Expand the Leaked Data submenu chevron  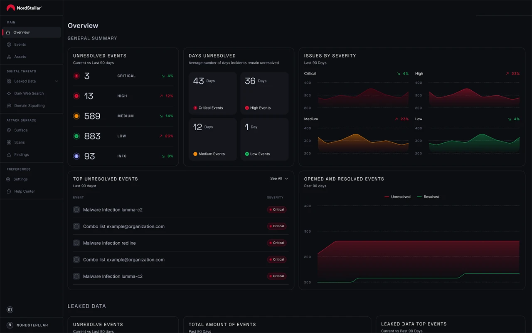57,82
